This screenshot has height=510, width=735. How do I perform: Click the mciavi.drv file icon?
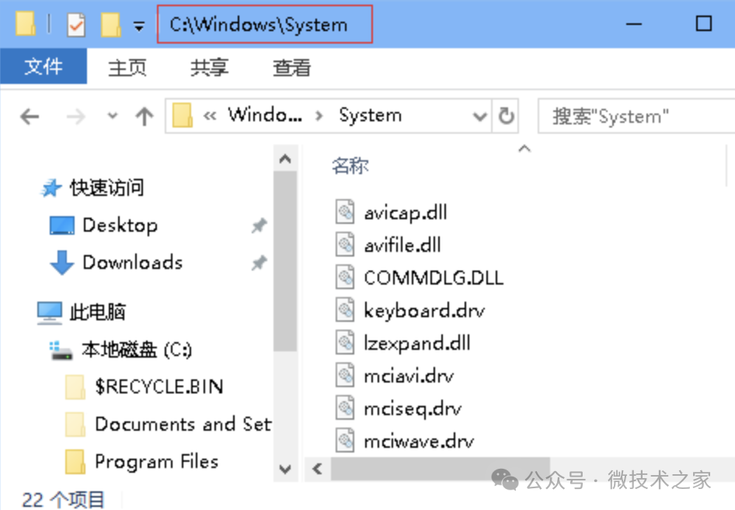(x=345, y=376)
